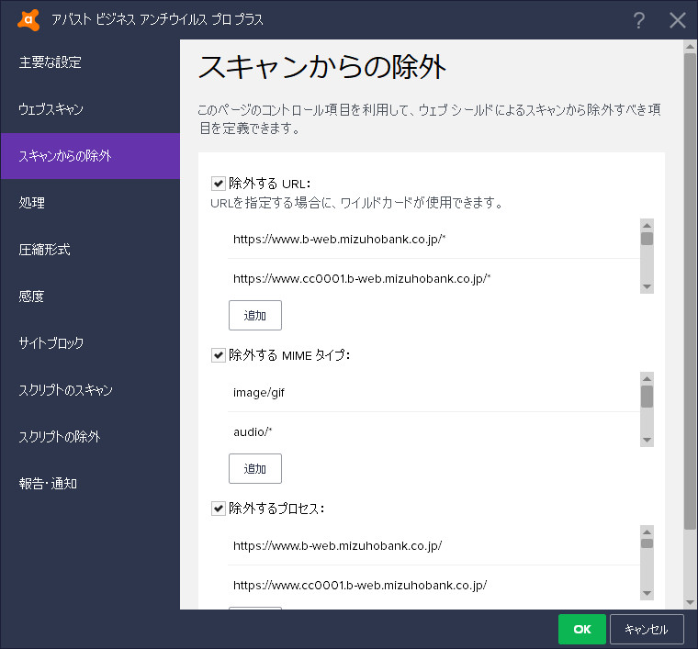Open help via the question mark icon
The image size is (698, 649).
[x=639, y=20]
